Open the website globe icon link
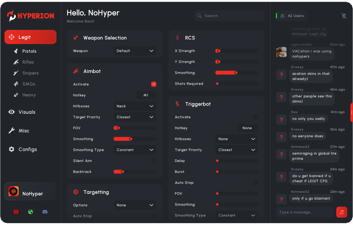 [x=30, y=212]
